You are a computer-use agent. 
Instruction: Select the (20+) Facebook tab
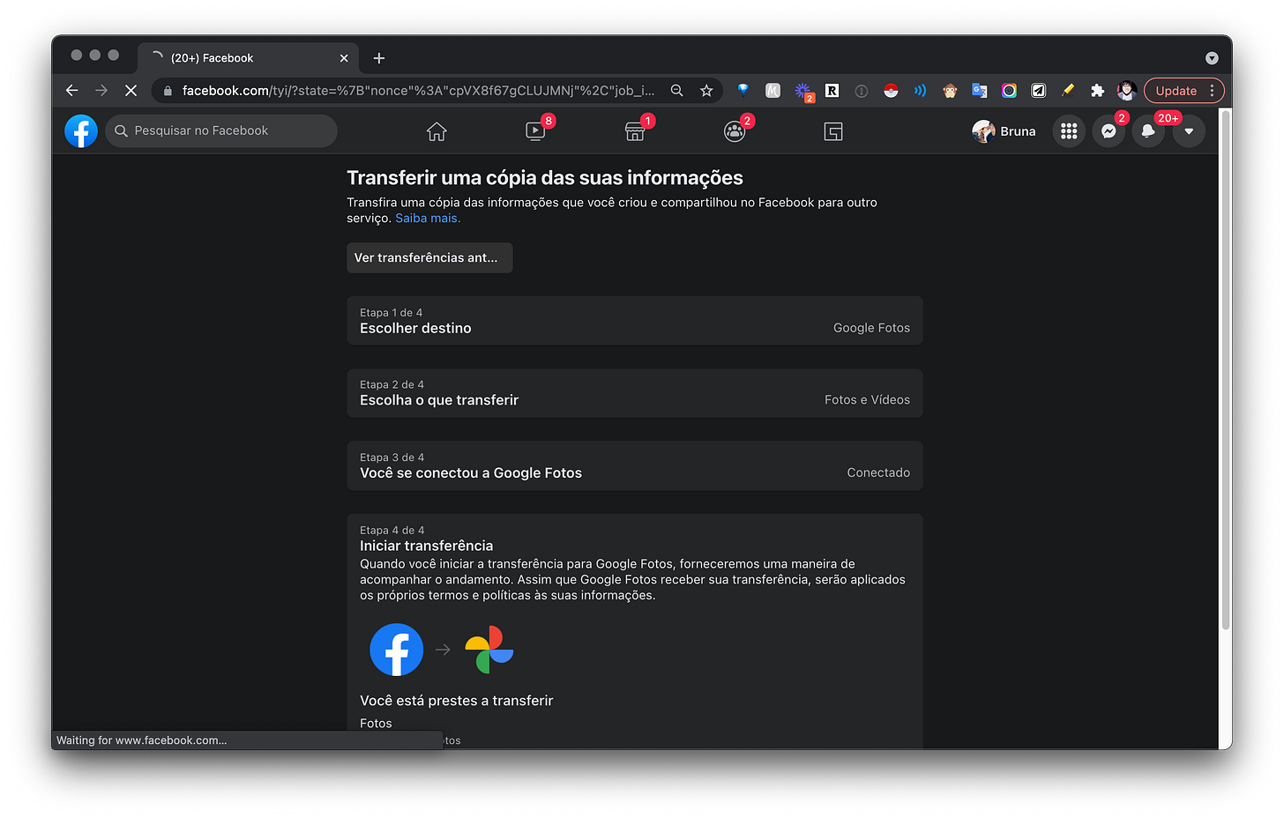(x=248, y=58)
